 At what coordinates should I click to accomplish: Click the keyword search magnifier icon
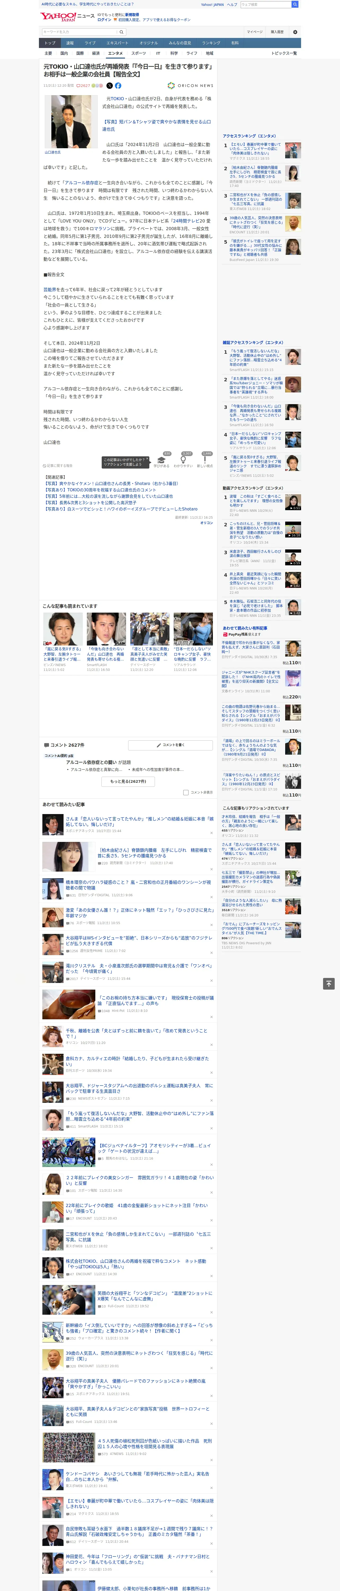click(x=122, y=32)
